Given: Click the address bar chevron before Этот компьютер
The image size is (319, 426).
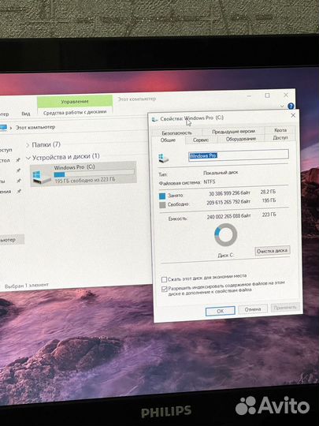Looking at the screenshot, I should [x=11, y=128].
